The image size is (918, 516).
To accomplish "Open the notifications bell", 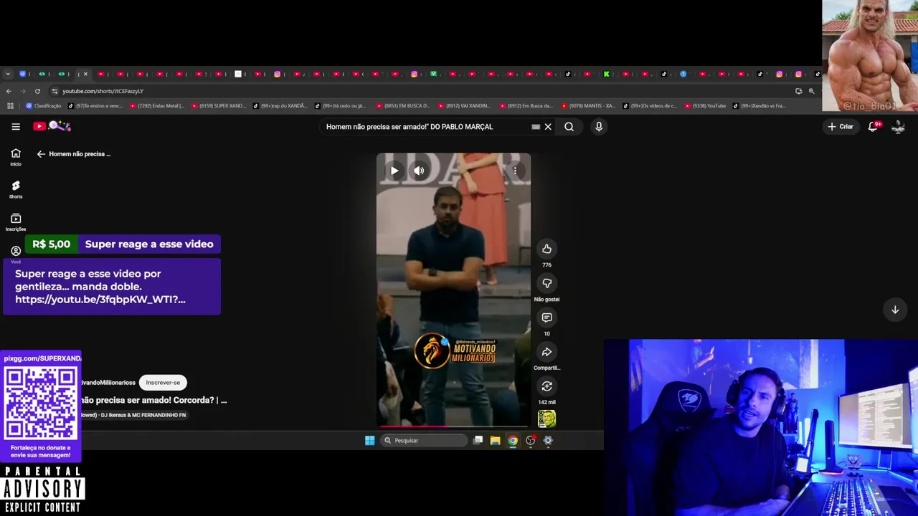I will [874, 127].
